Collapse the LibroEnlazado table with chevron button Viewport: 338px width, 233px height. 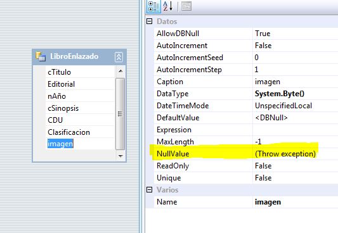[119, 57]
